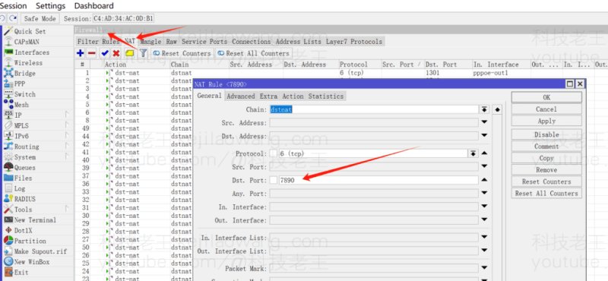Open the Chain dropdown list
Image resolution: width=608 pixels, height=281 pixels.
tap(484, 109)
